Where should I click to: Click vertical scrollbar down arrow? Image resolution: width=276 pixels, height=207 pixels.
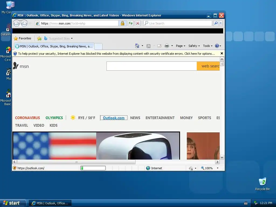222,157
